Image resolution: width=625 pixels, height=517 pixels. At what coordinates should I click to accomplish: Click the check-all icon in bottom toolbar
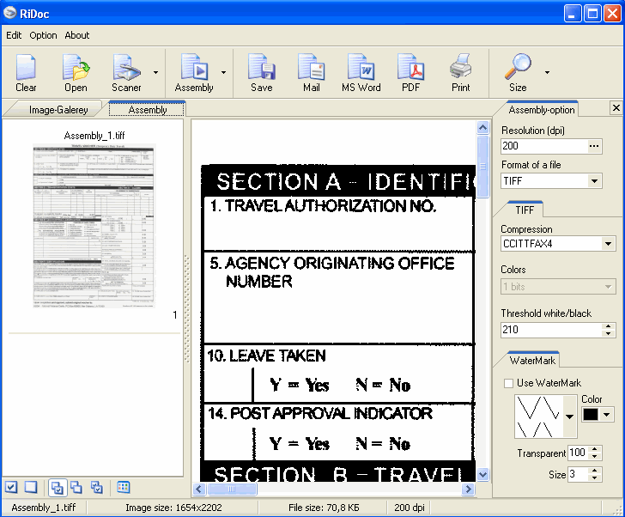pyautogui.click(x=11, y=487)
